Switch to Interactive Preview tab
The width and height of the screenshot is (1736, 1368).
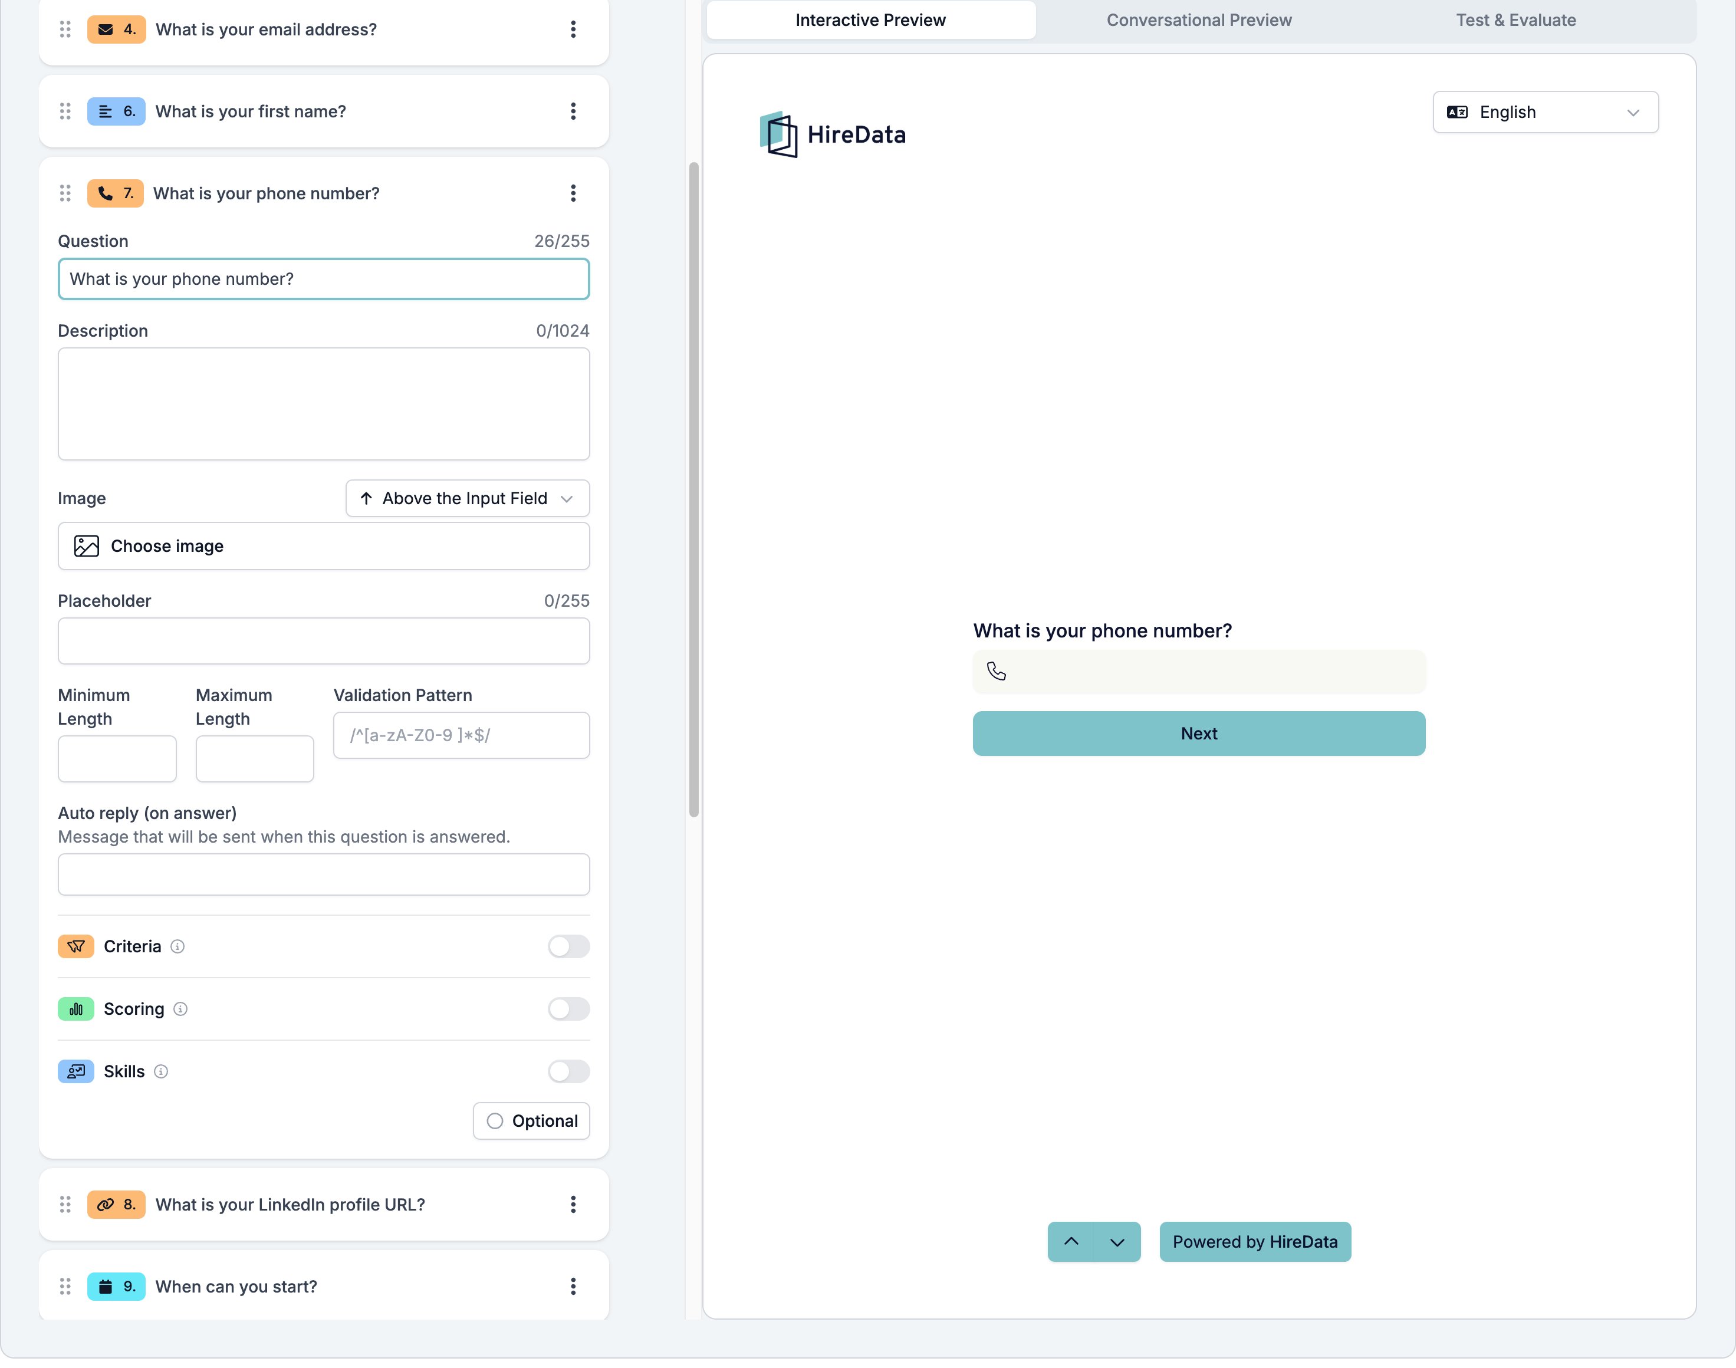[871, 20]
